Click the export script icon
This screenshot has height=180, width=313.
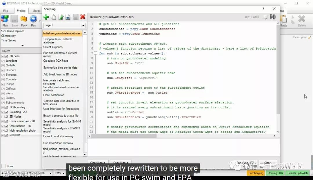click(68, 17)
